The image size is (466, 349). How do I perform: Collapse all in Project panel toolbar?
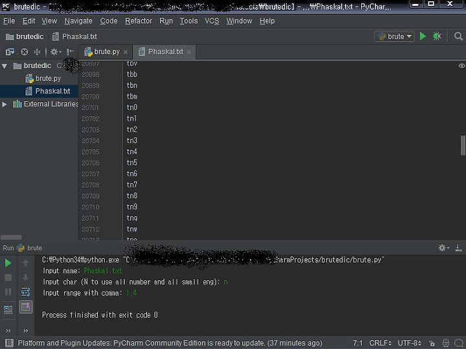(x=37, y=52)
